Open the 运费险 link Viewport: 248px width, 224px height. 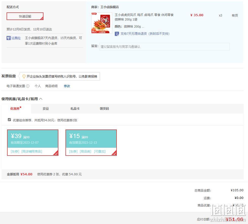[16, 38]
